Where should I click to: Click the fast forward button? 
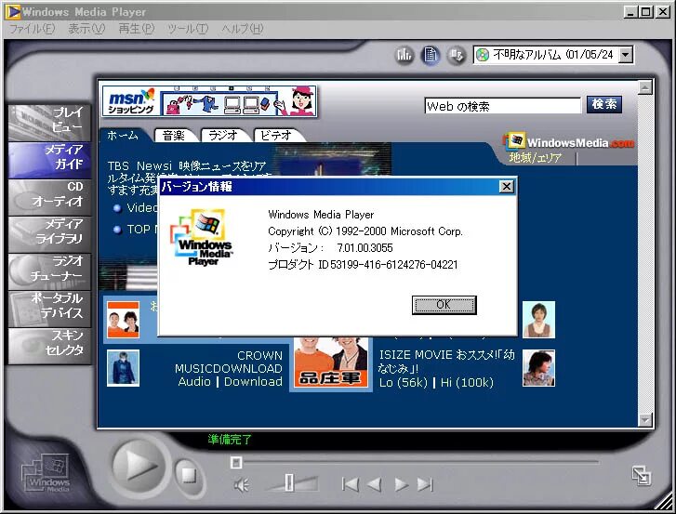tap(402, 484)
